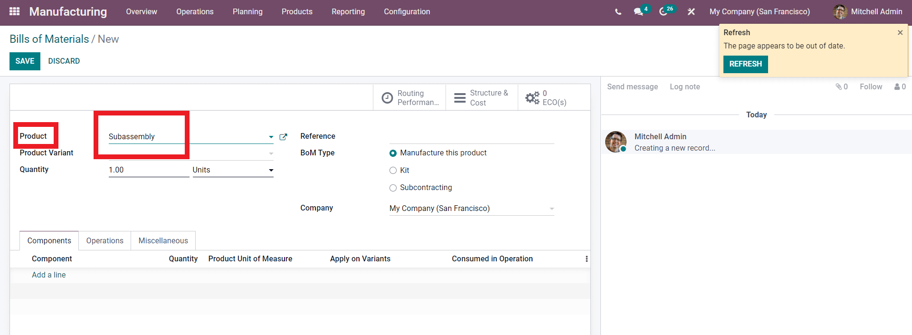Image resolution: width=912 pixels, height=335 pixels.
Task: Click the Apply on Variants column header
Action: pyautogui.click(x=360, y=259)
